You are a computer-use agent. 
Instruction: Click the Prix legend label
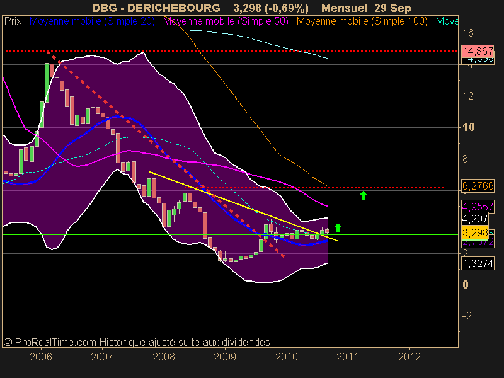13,21
